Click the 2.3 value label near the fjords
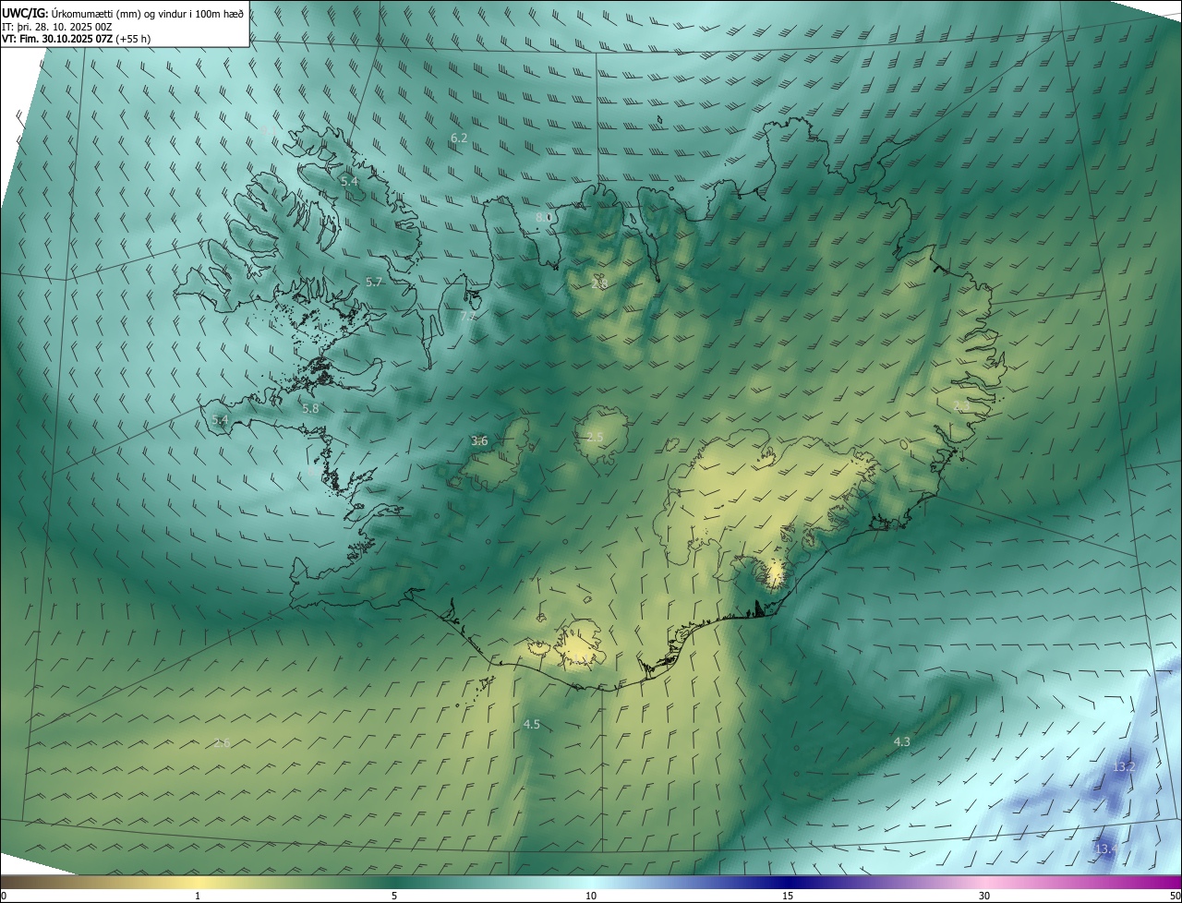Viewport: 1182px width, 903px height. coord(961,406)
